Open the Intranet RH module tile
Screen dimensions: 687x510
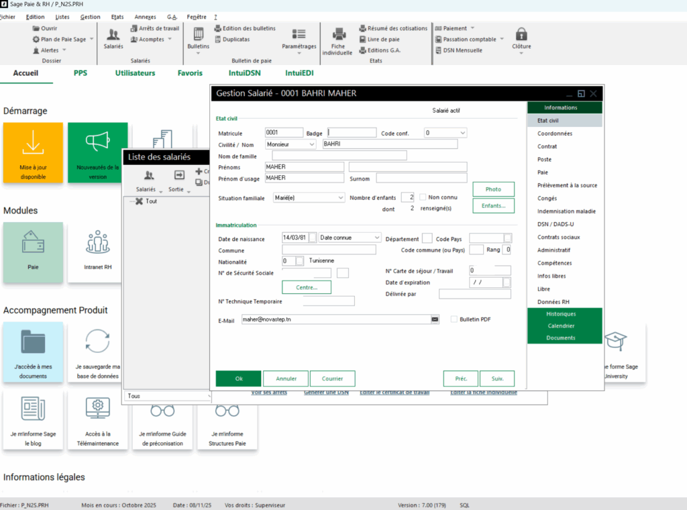pyautogui.click(x=98, y=252)
